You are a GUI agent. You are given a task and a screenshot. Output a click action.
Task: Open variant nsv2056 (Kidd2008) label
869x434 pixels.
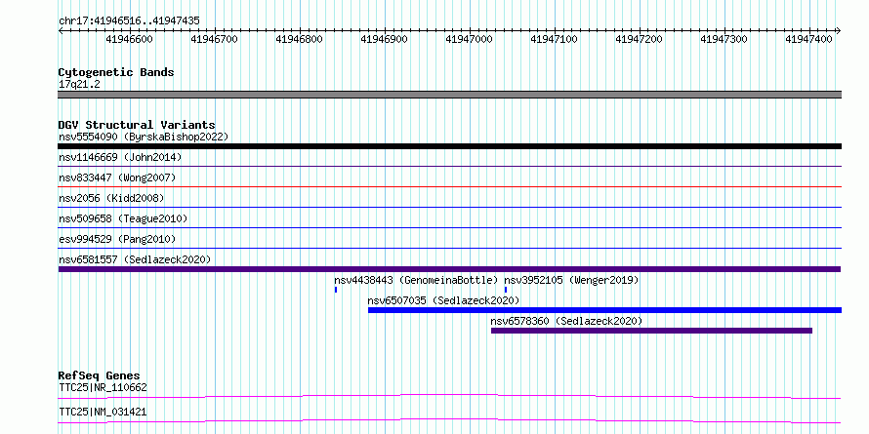click(111, 198)
